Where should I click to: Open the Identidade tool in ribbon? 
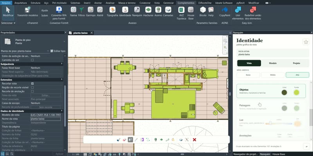125,12
